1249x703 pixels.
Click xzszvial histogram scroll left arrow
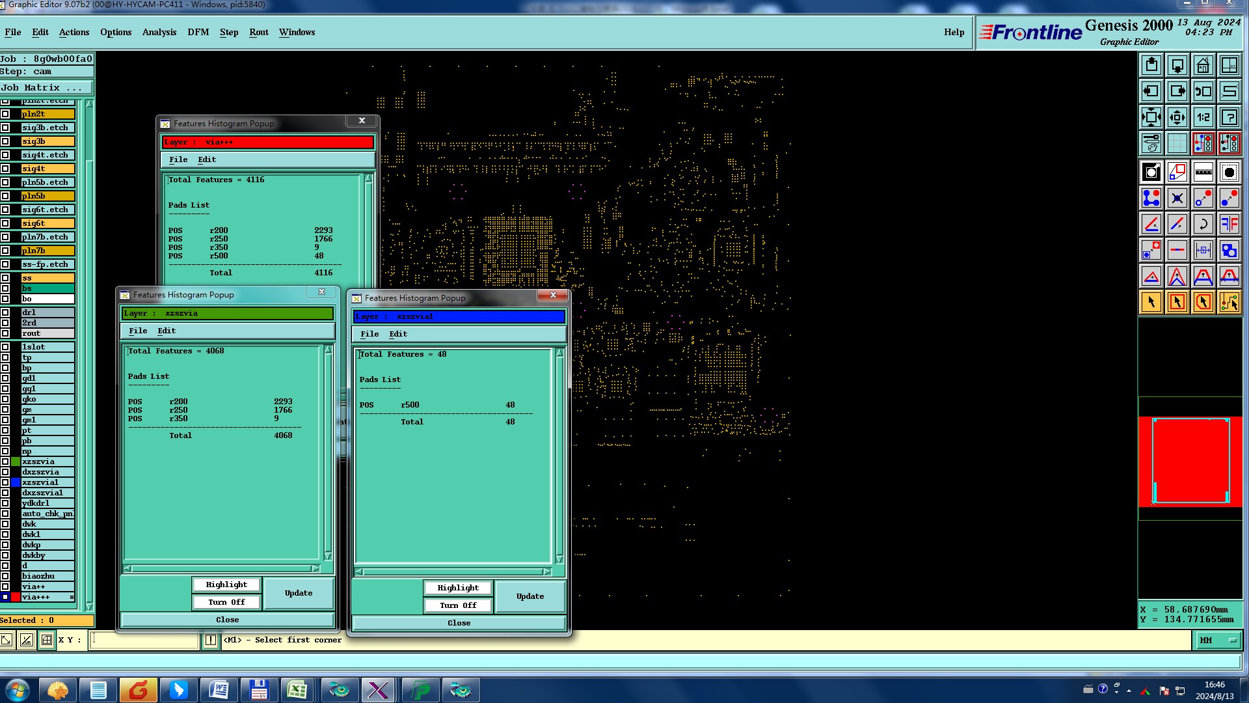[359, 572]
